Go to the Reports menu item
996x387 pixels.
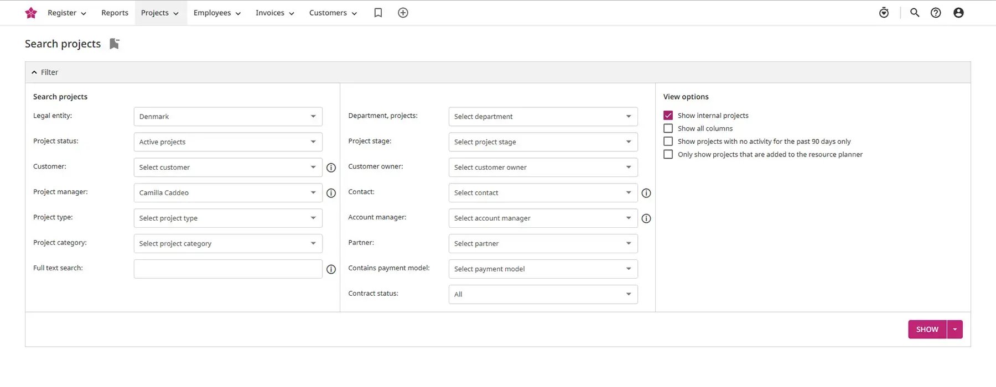115,13
